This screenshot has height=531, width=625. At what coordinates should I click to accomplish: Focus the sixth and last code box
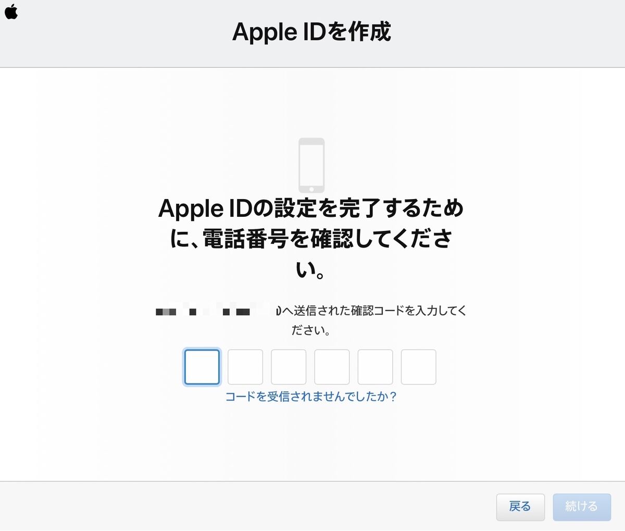418,367
